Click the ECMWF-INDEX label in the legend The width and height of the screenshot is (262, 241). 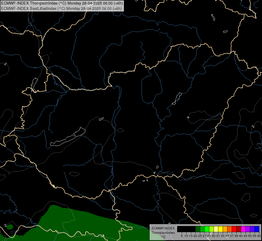[x=163, y=228]
